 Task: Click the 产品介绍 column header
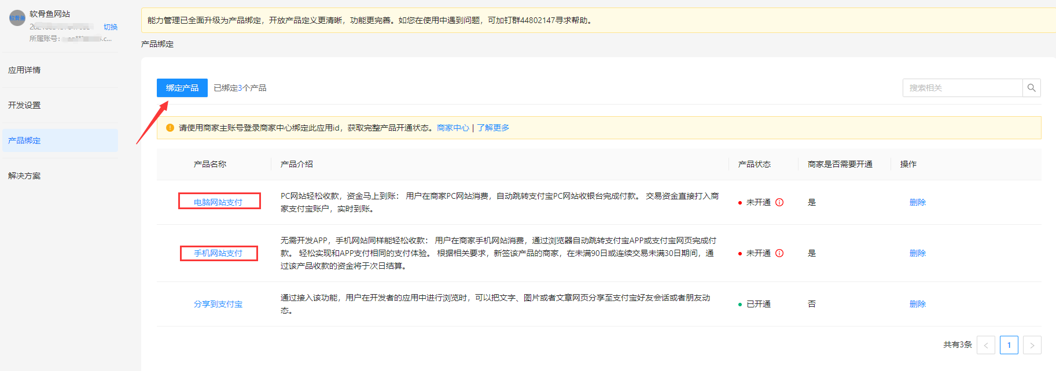pos(297,164)
